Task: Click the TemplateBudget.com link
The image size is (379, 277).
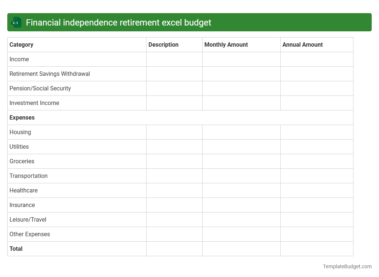Action: point(346,266)
